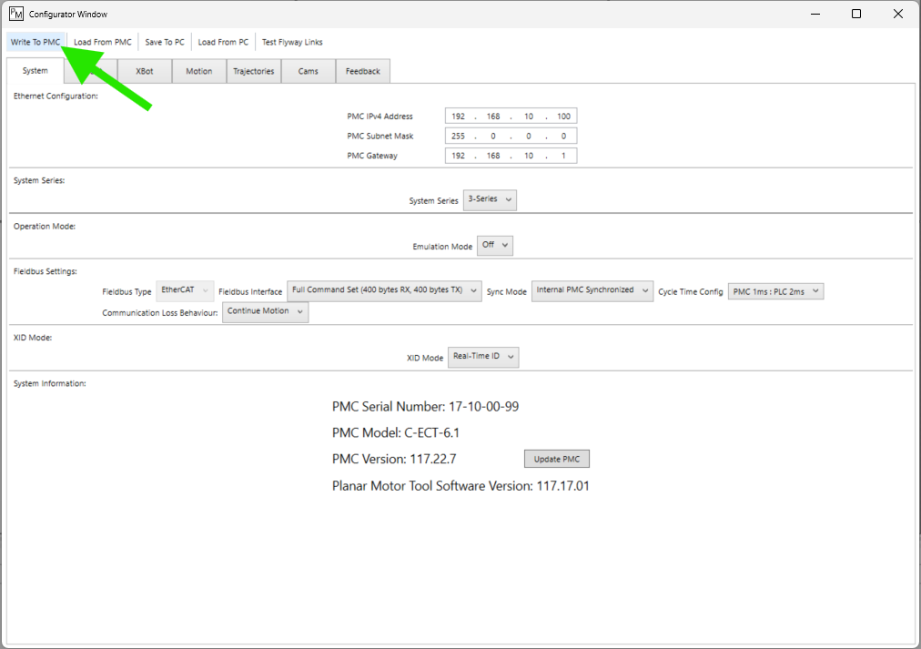Screen dimensions: 921x649
Task: Expand the XID Mode dropdown
Action: pos(483,358)
